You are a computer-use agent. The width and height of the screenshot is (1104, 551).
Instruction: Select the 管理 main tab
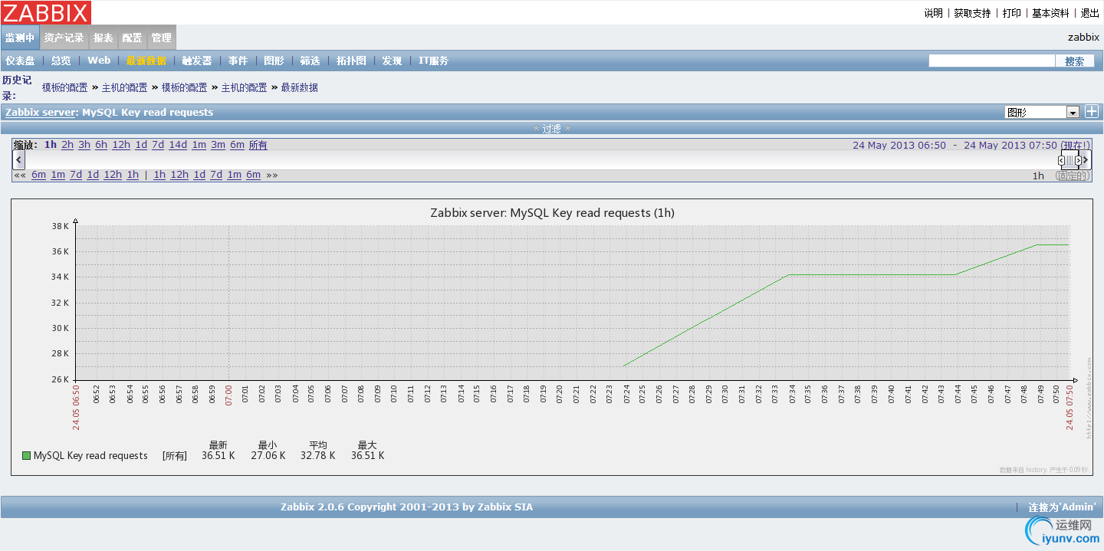click(x=161, y=38)
